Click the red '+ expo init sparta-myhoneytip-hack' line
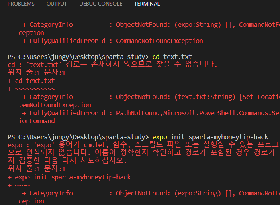This screenshot has height=205, width=280. coord(69,177)
